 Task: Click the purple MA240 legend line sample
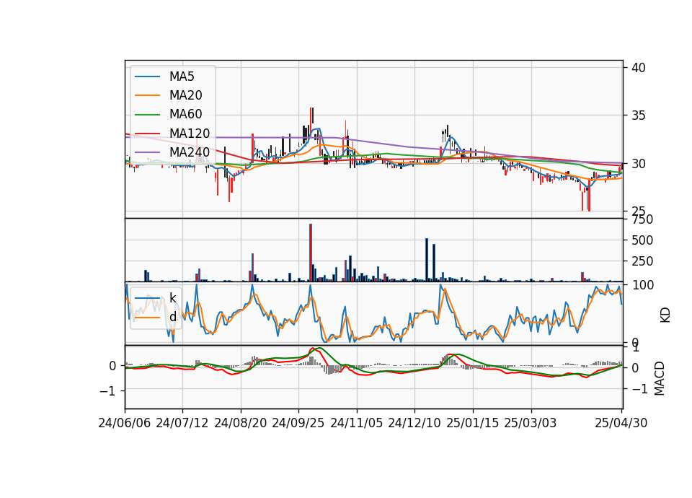[147, 152]
